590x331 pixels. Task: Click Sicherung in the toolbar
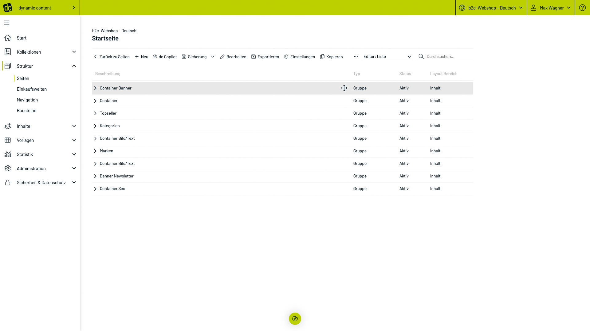[194, 57]
